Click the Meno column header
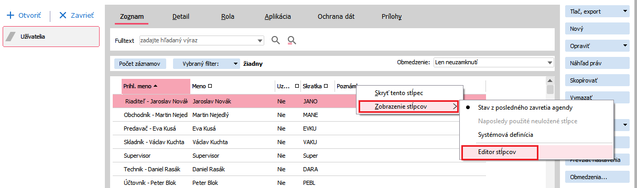The image size is (637, 188). click(x=233, y=86)
